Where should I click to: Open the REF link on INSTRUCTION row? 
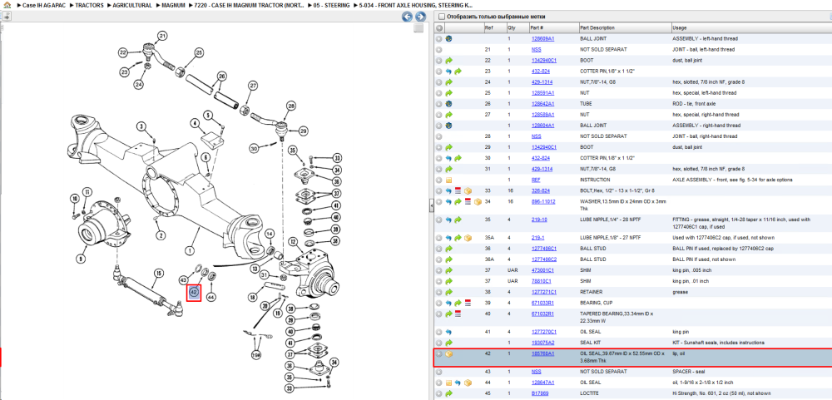[535, 180]
